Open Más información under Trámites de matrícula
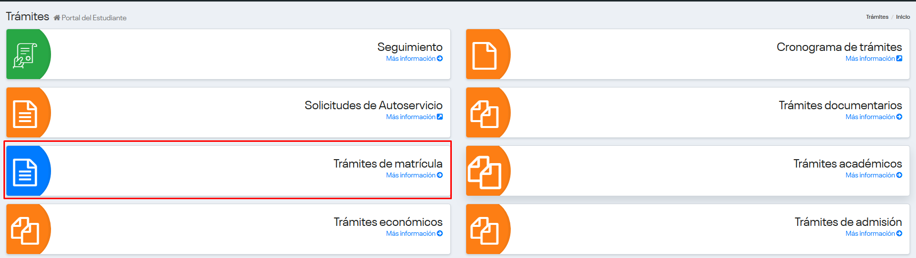Screen dimensions: 916x258 [414, 175]
